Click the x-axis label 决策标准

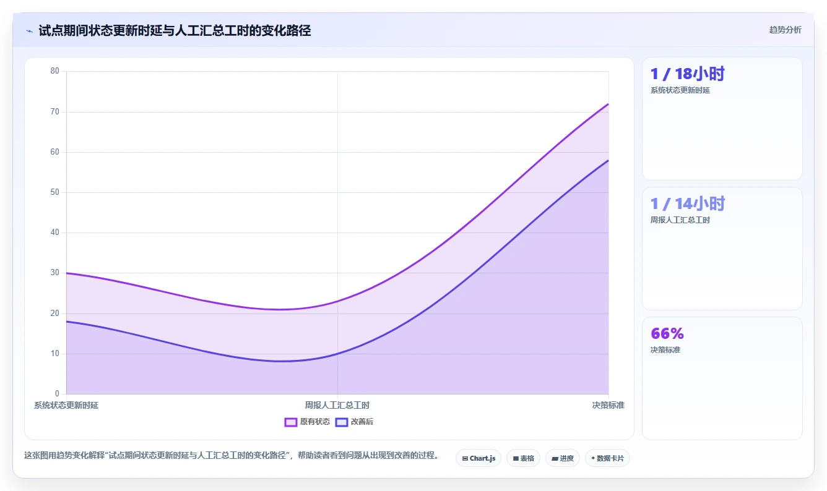pyautogui.click(x=608, y=405)
